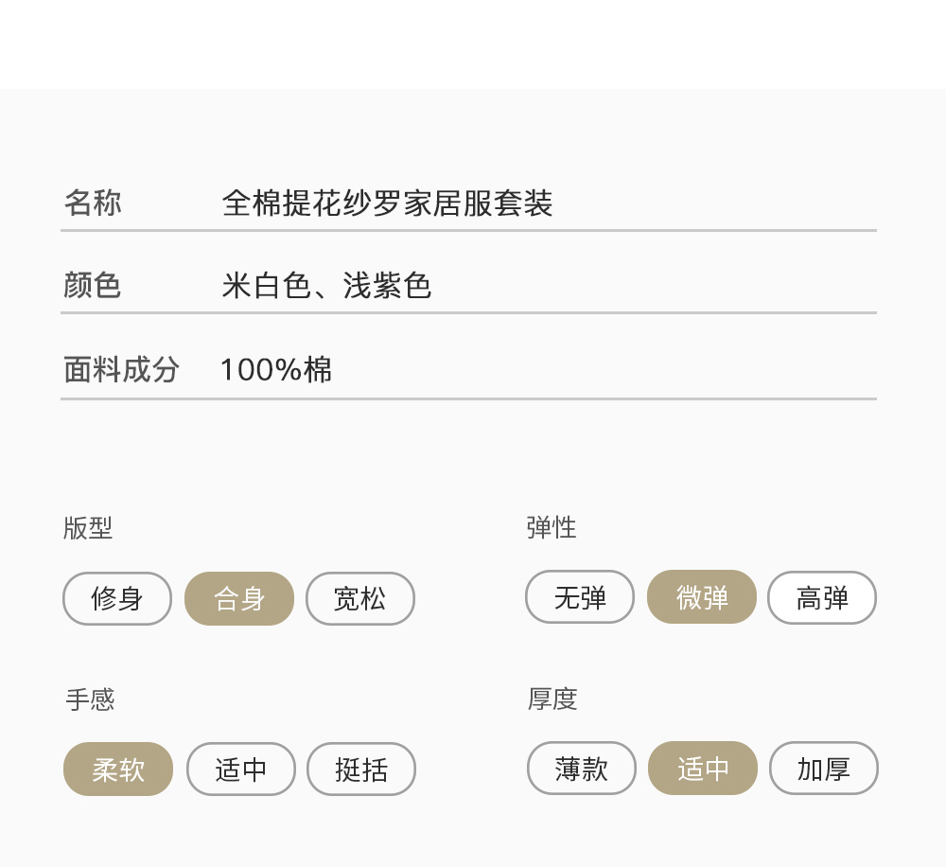Pick the 微弹 elasticity option
946x867 pixels.
point(702,598)
